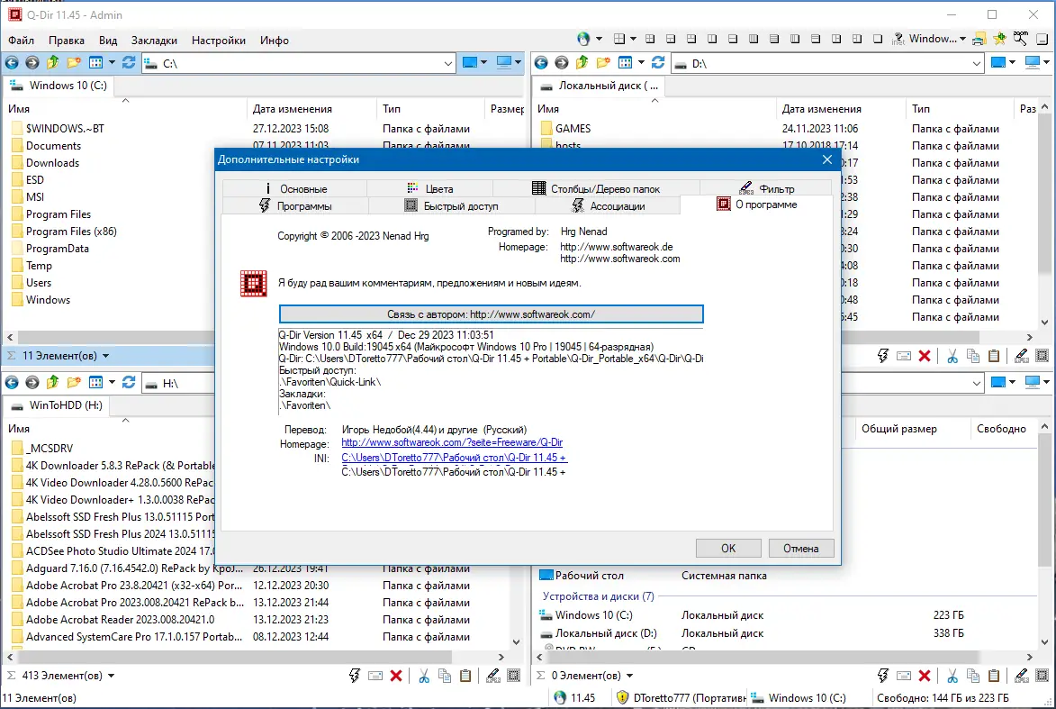Click paste clipboard in D:\ pane status bar
Viewport: 1056px width, 709px height.
point(994,356)
